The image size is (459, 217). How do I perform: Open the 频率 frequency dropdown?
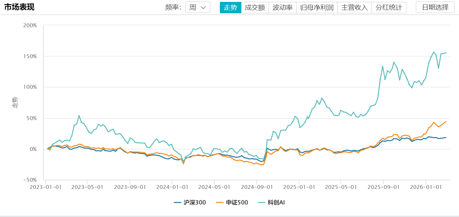click(x=198, y=8)
